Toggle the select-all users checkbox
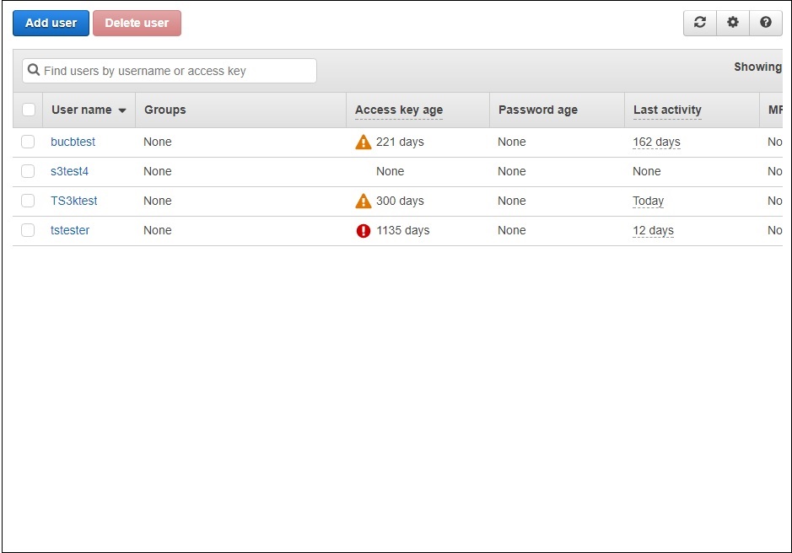This screenshot has height=553, width=792. click(x=28, y=110)
